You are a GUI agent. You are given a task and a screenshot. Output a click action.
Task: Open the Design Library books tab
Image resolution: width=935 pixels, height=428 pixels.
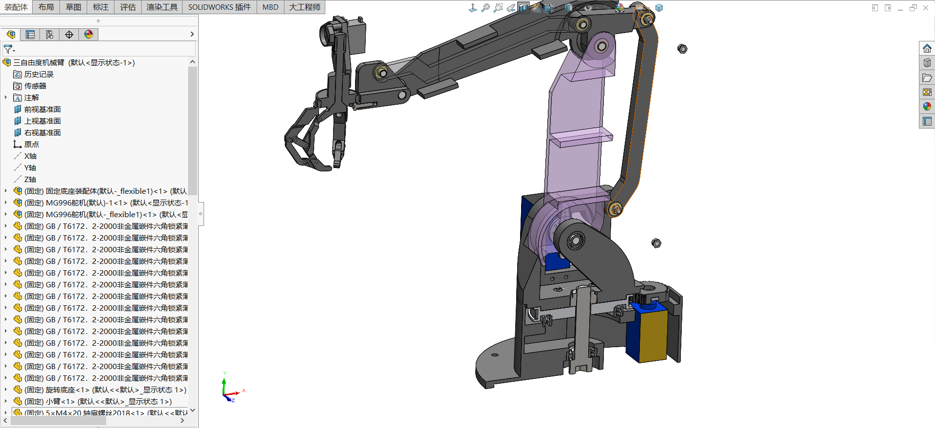[927, 63]
